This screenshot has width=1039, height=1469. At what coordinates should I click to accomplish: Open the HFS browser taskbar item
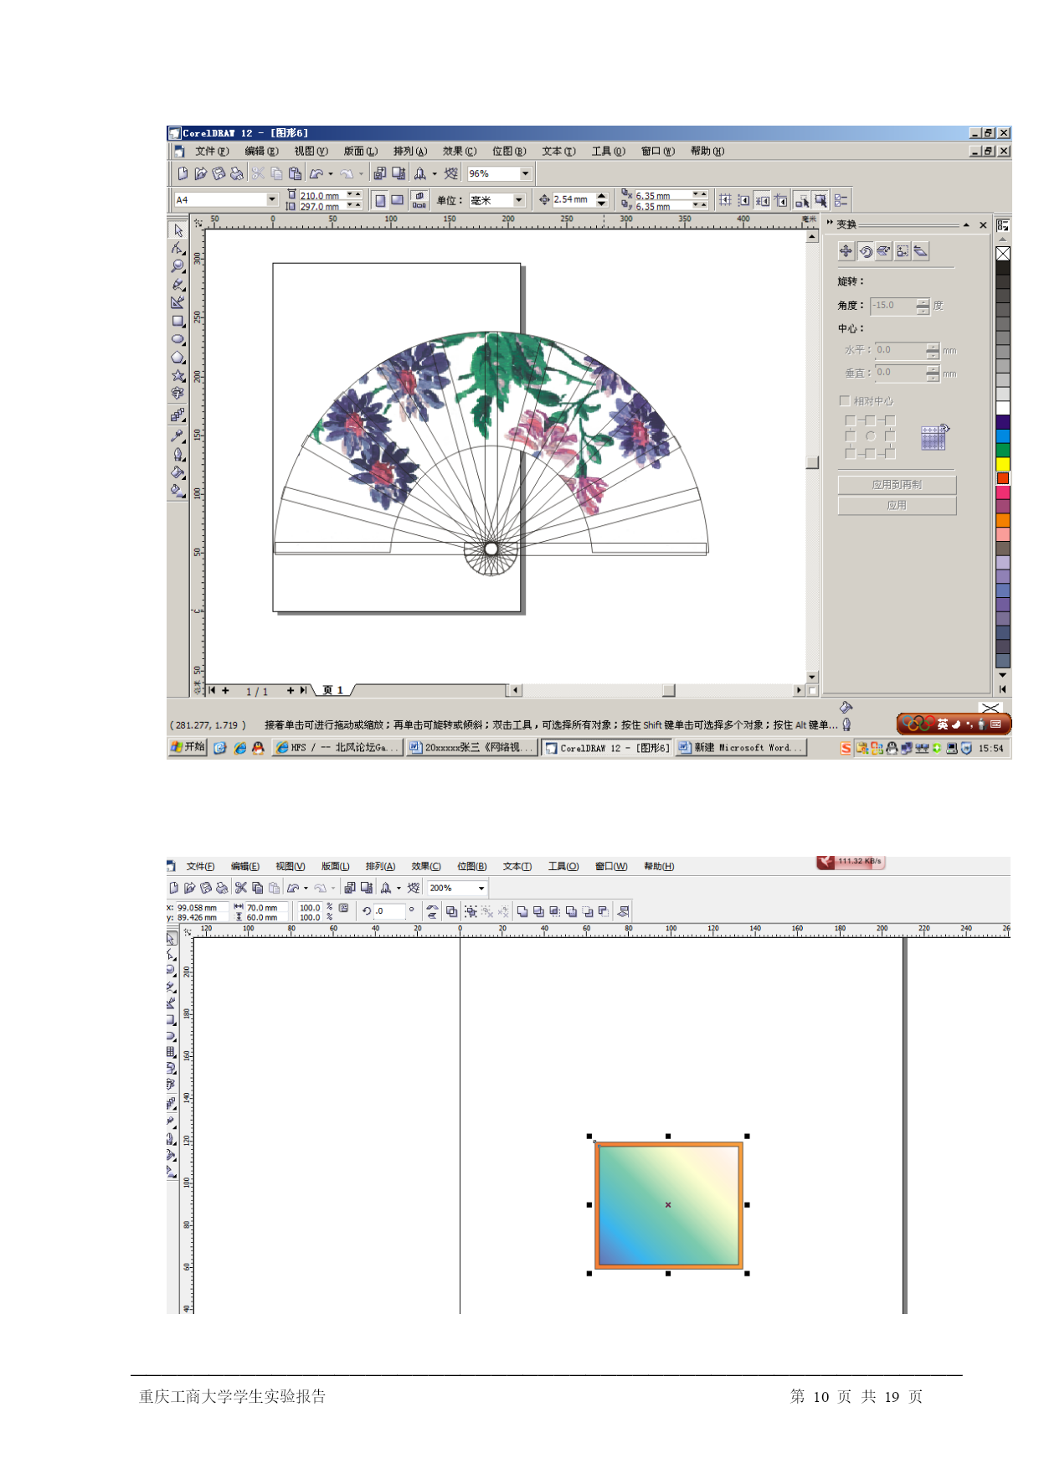point(337,748)
